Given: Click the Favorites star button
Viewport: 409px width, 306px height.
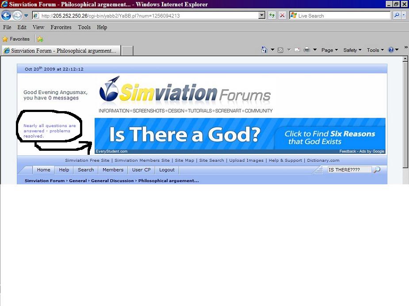Looking at the screenshot, I should point(16,39).
